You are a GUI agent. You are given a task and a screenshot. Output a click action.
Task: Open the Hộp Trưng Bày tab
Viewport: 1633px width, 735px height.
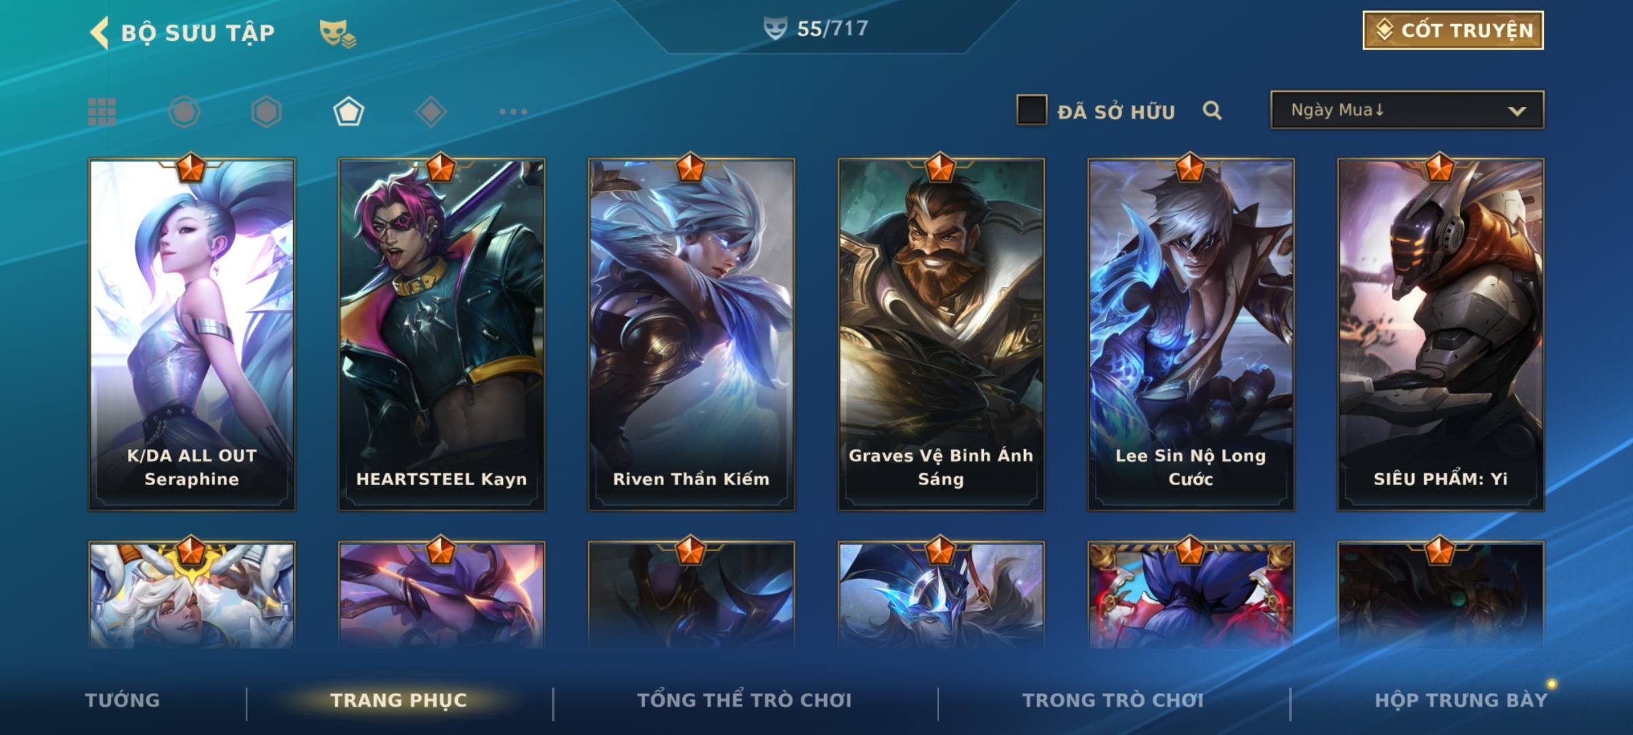(x=1461, y=700)
